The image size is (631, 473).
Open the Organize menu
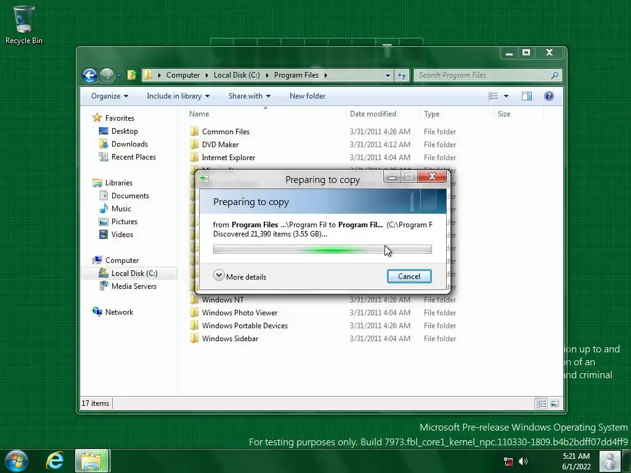point(110,96)
